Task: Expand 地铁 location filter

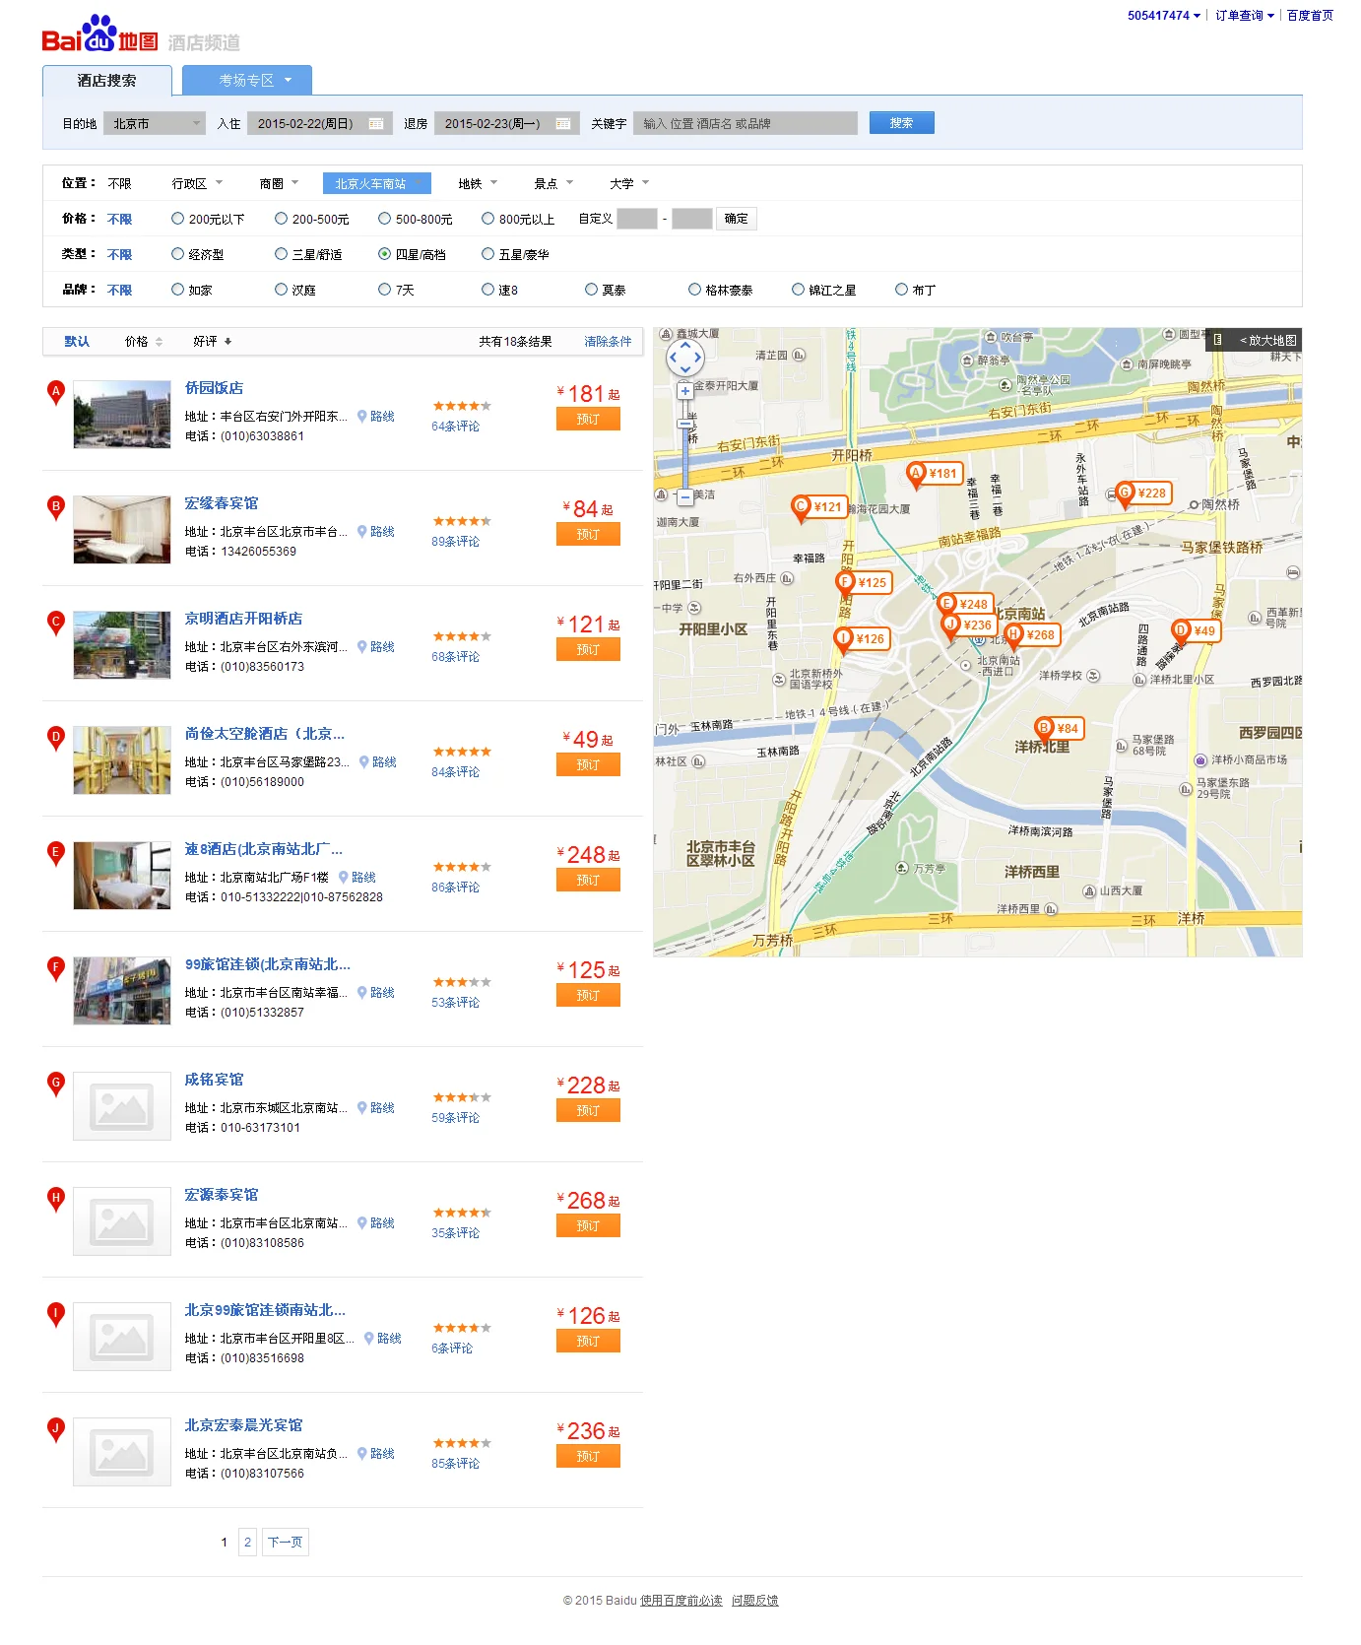Action: 478,184
